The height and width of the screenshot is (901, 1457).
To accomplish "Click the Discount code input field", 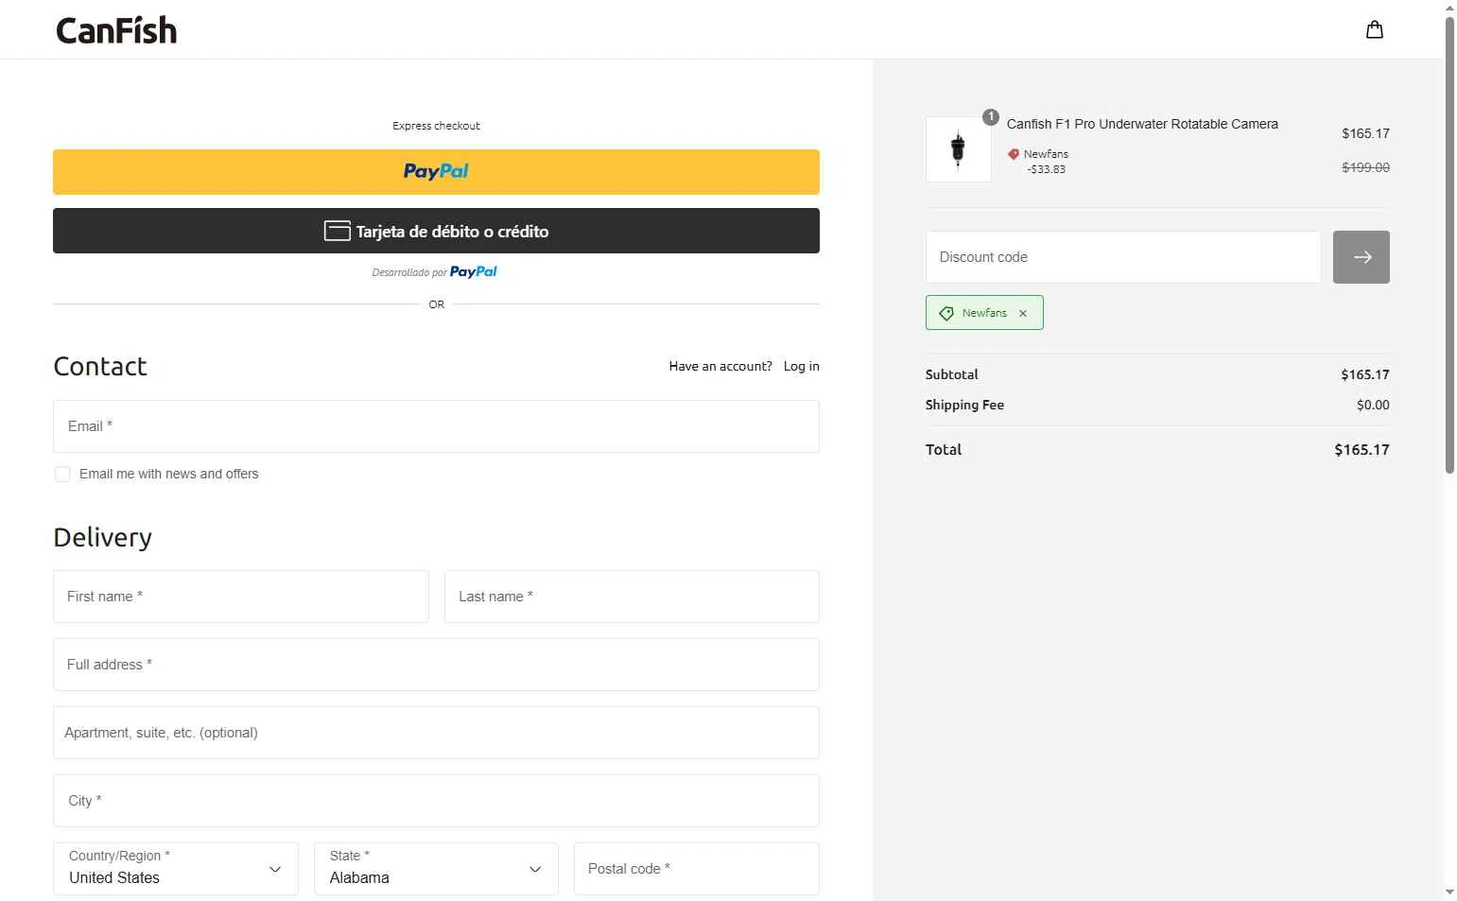I will click(1123, 257).
